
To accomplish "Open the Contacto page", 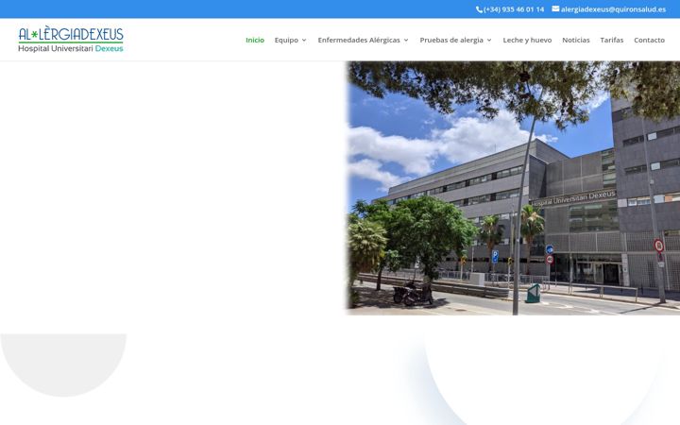I will [649, 40].
